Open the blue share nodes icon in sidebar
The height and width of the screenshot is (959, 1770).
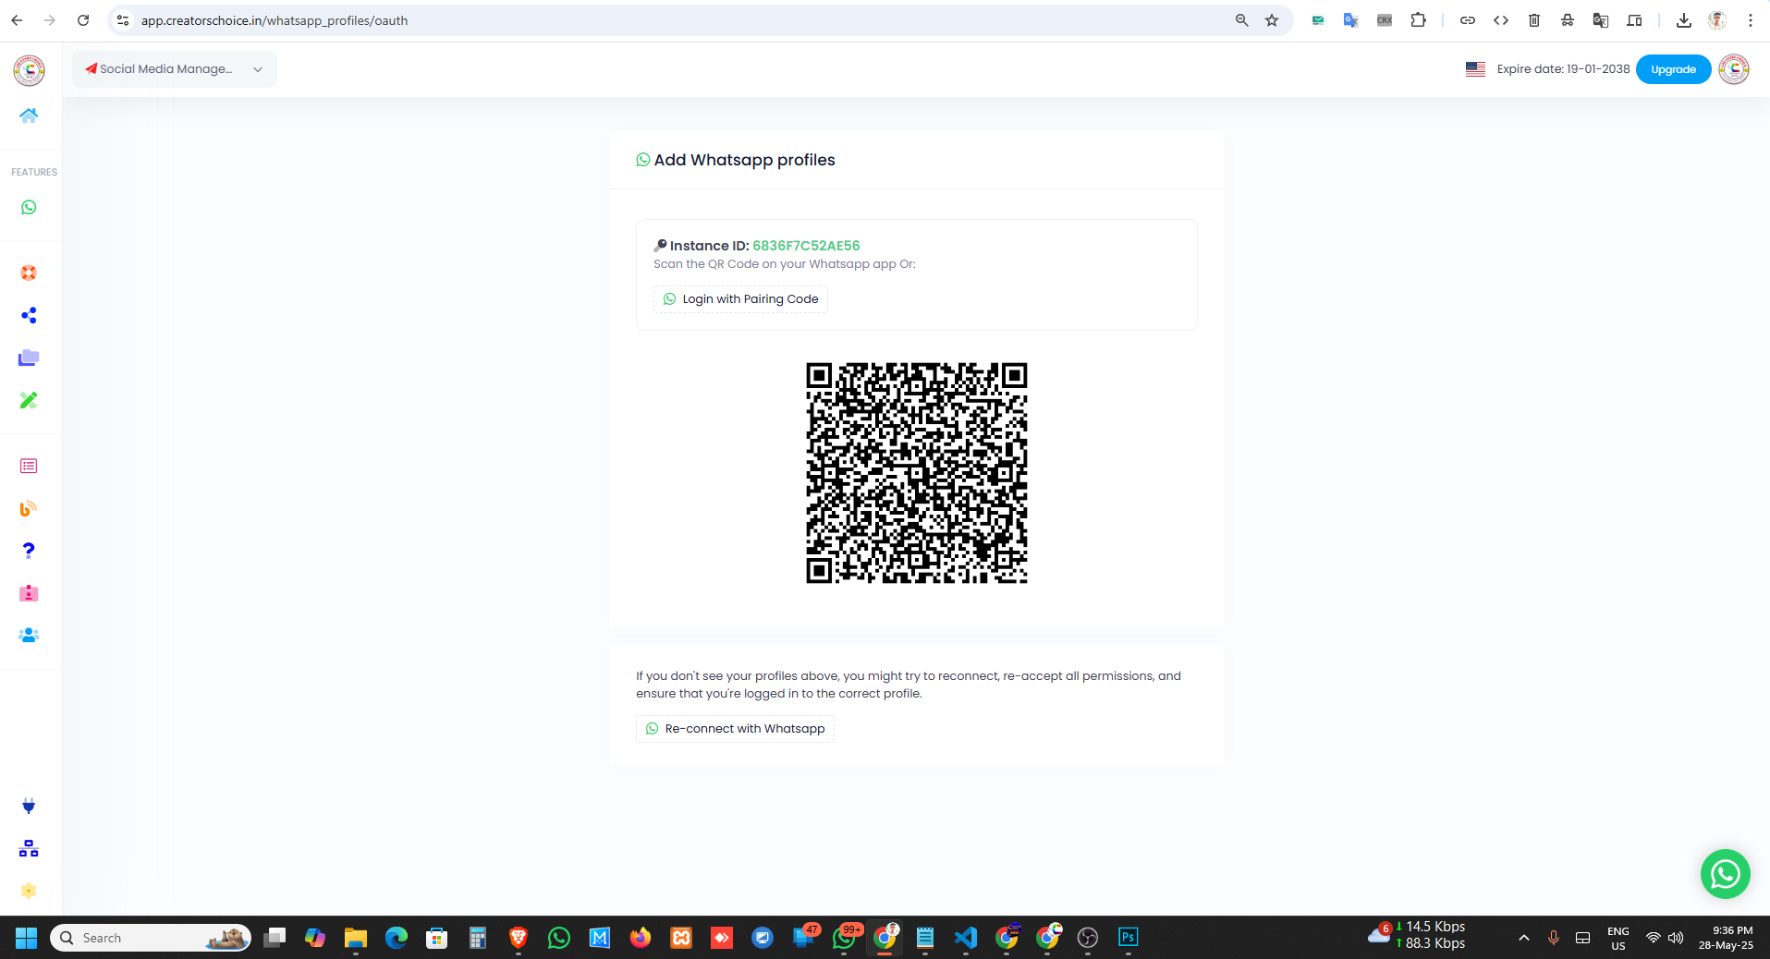[29, 315]
